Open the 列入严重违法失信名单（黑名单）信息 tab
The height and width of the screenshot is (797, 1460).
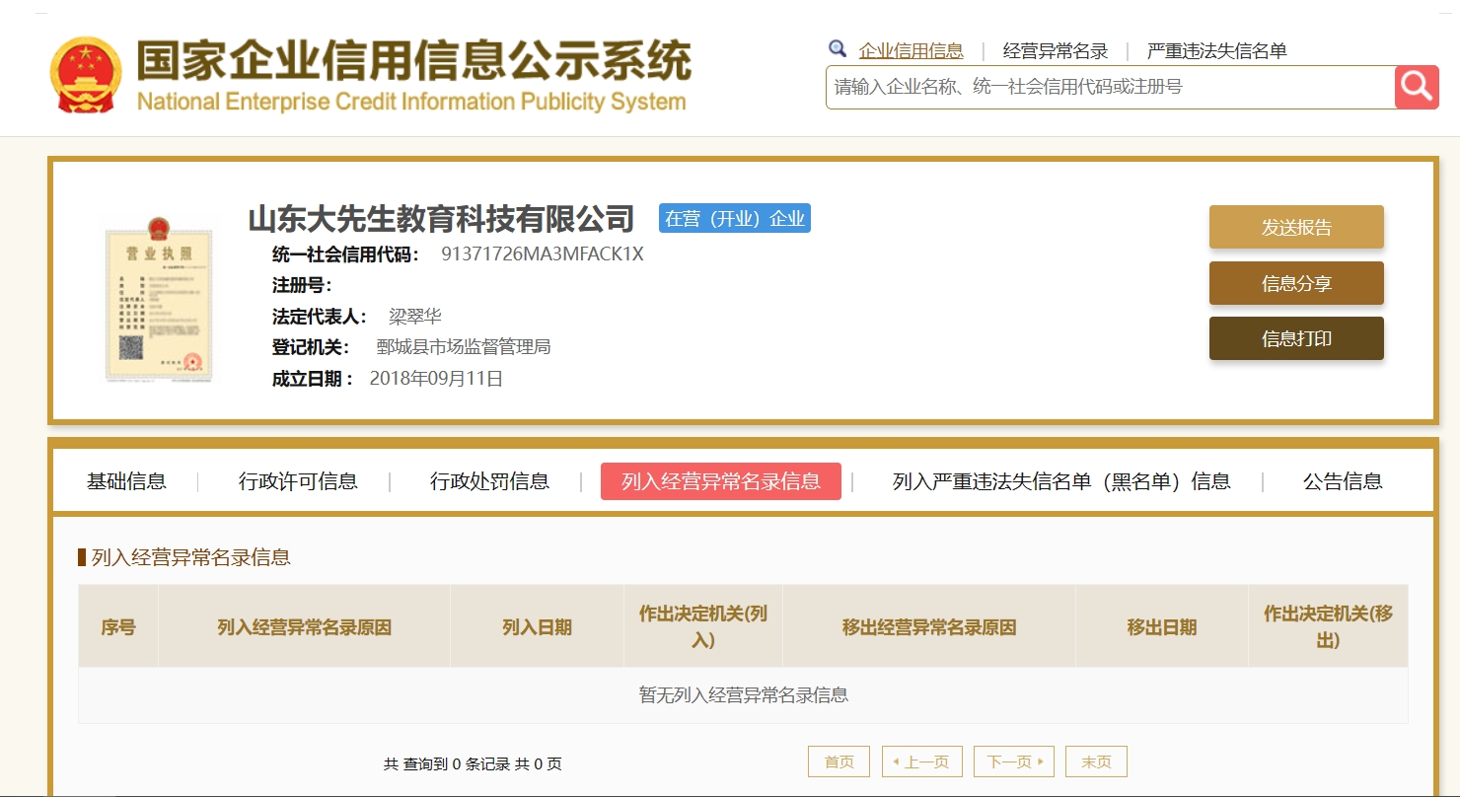pos(1061,481)
